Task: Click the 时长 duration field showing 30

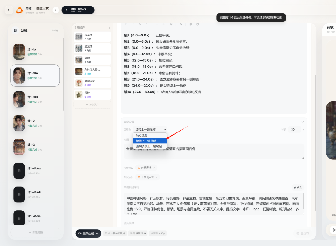Action: tap(294, 129)
